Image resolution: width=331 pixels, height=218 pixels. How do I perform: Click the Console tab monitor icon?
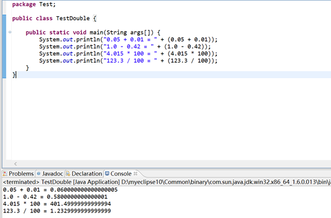(107, 173)
